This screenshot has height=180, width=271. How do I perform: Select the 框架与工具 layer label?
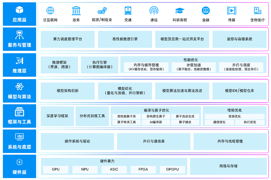(x=19, y=122)
